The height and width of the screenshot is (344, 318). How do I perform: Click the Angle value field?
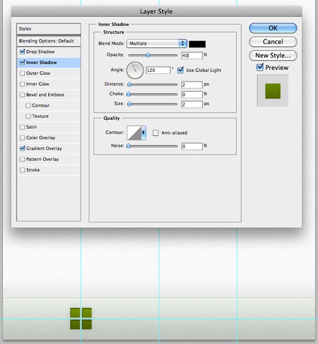(x=158, y=70)
